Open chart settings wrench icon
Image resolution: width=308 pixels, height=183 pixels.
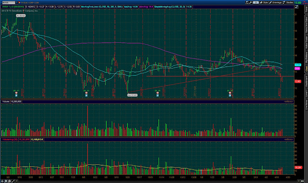coord(251,2)
